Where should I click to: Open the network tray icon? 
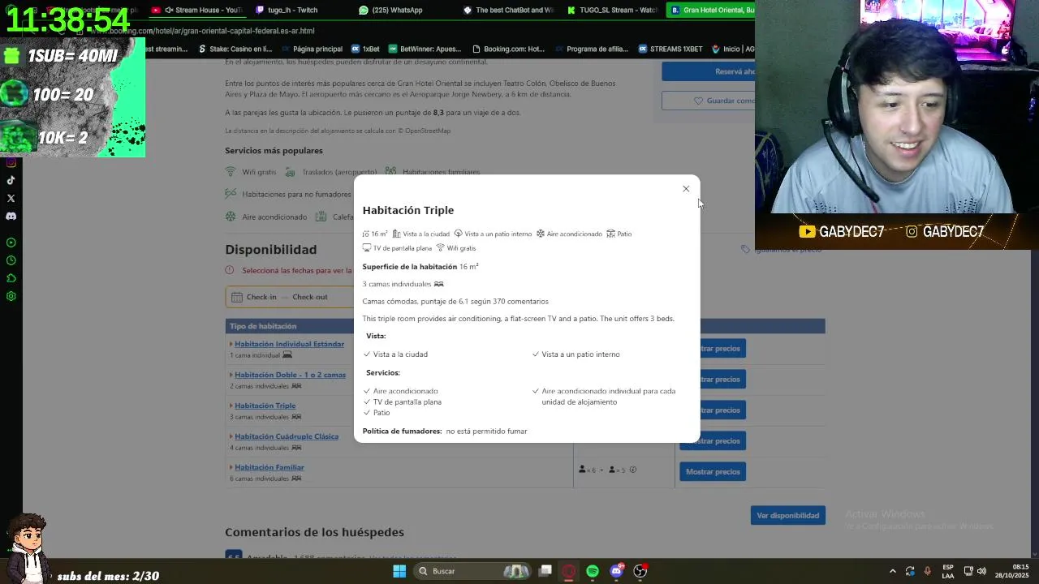[968, 571]
